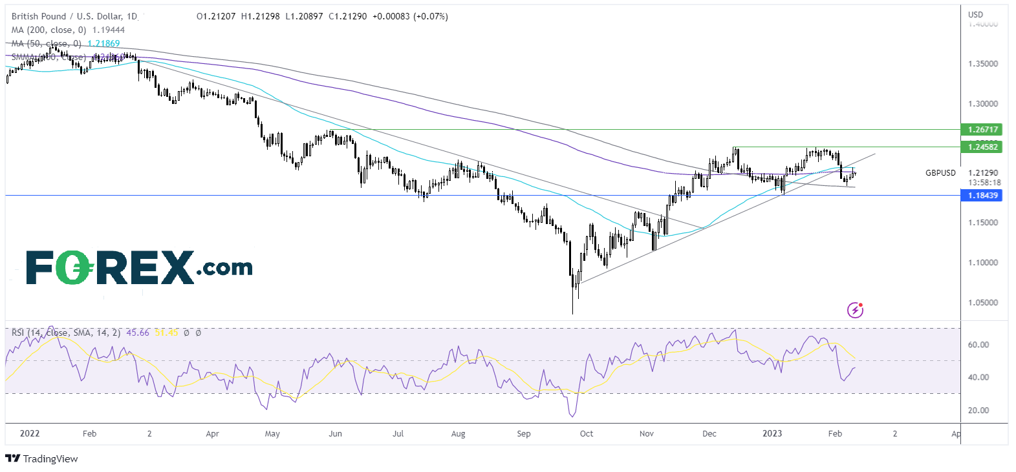Click the USD currency label on price axis

[x=975, y=14]
